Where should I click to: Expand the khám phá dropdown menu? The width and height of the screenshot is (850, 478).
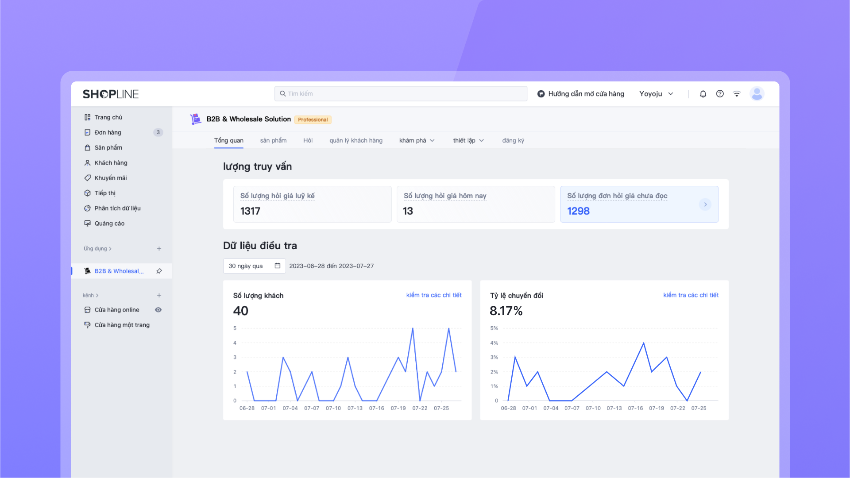(x=417, y=140)
